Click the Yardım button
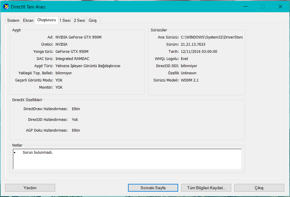Screen dimensions: 290x197 click(30, 188)
